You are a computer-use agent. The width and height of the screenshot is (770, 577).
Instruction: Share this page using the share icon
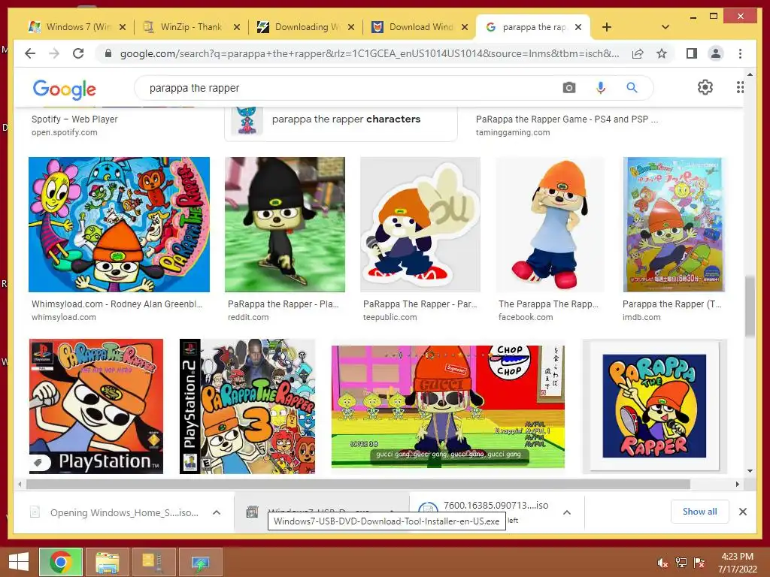pos(638,53)
